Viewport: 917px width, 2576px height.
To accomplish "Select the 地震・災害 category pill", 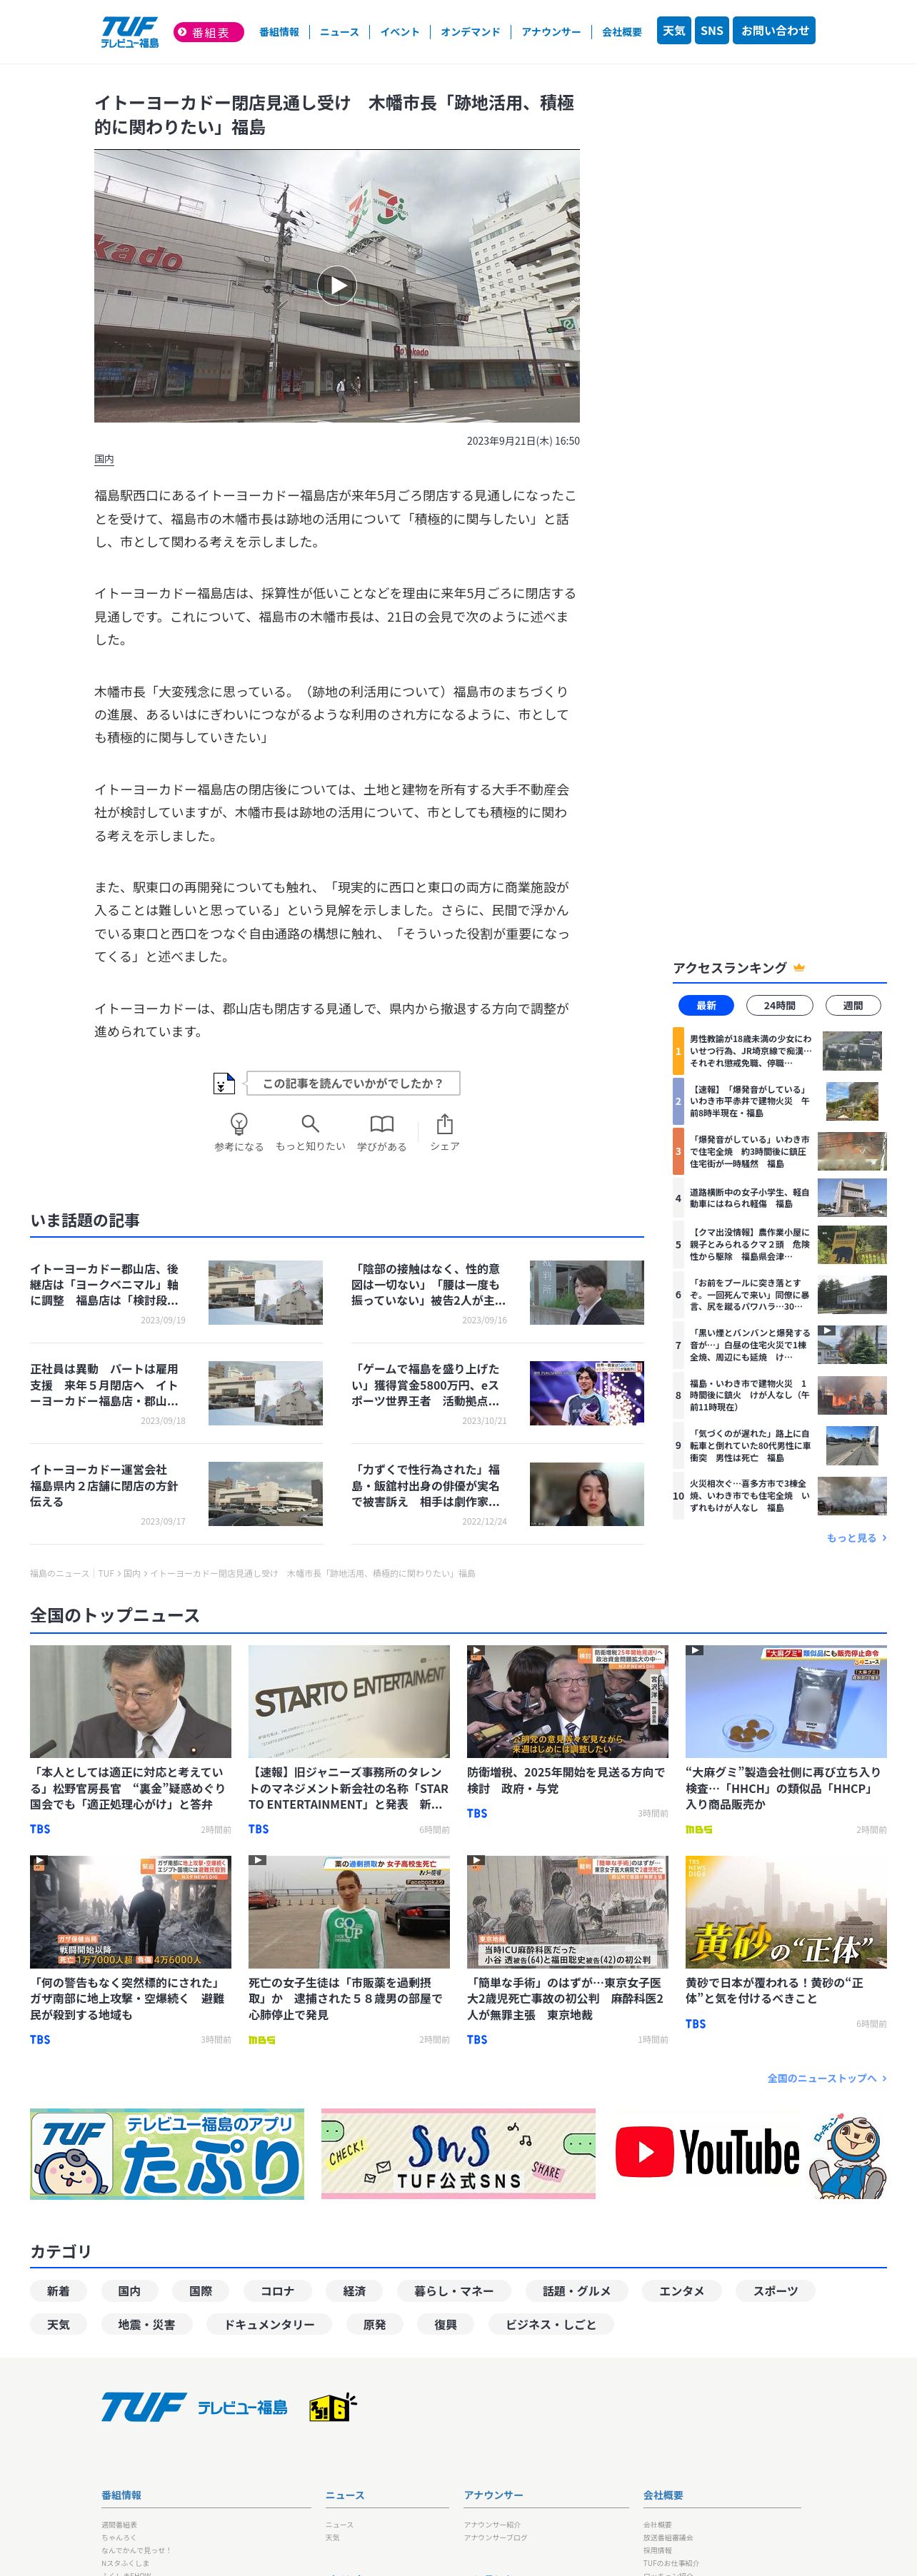I will 147,2324.
